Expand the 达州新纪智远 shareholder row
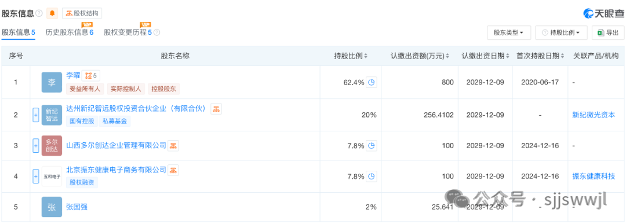 (x=35, y=115)
